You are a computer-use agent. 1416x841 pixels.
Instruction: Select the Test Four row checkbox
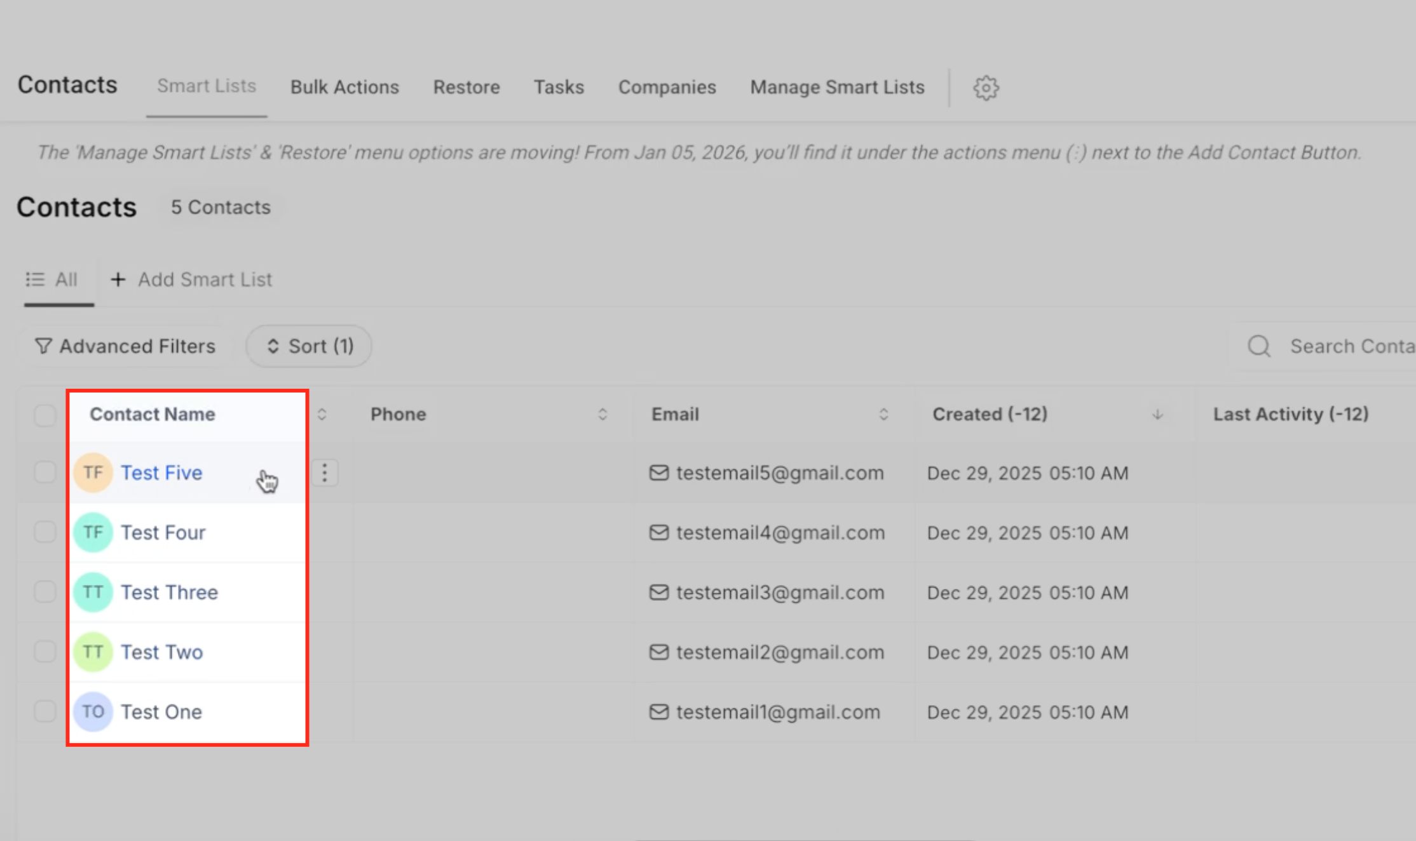[x=45, y=532]
